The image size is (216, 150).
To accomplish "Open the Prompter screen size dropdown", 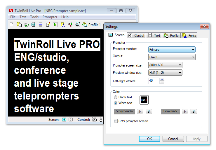I will coord(165,65).
